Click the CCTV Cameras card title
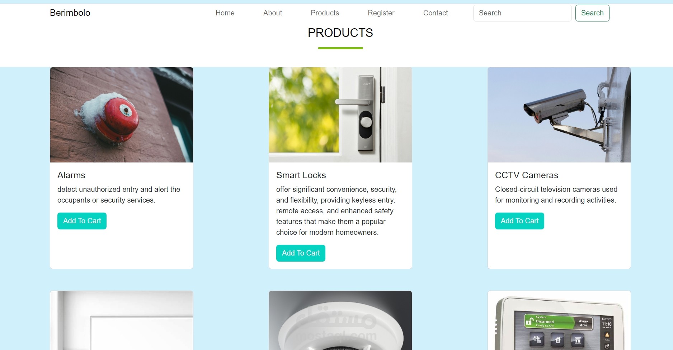This screenshot has width=673, height=350. (527, 175)
